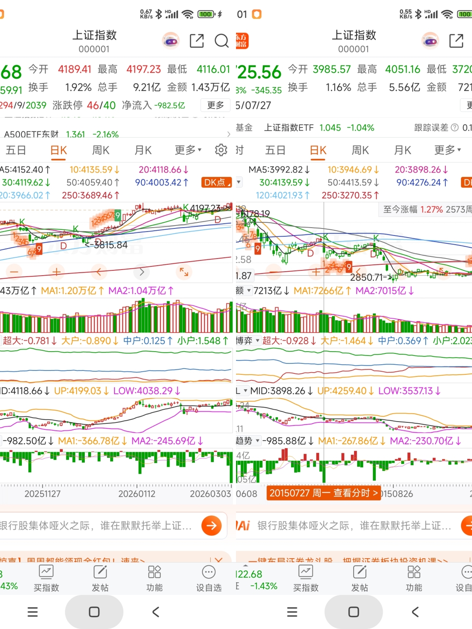Image resolution: width=472 pixels, height=629 pixels.
Task: Open the share icon in left screen header
Action: point(197,41)
